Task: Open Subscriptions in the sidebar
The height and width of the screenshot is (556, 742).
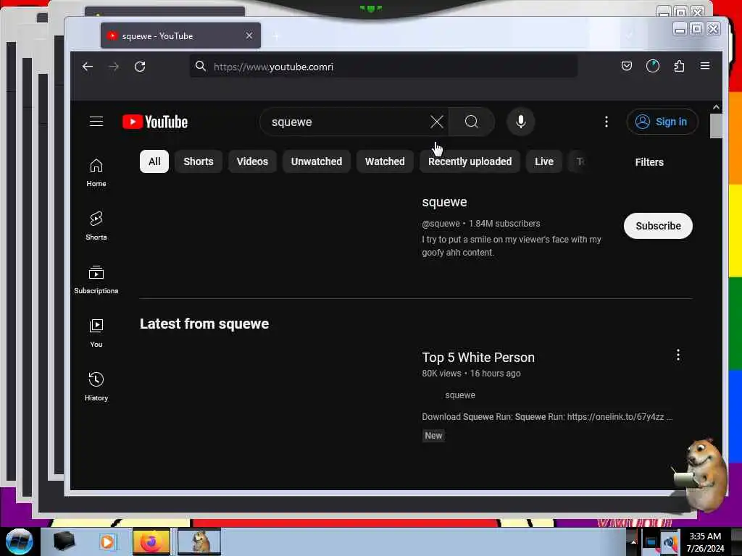Action: click(96, 280)
